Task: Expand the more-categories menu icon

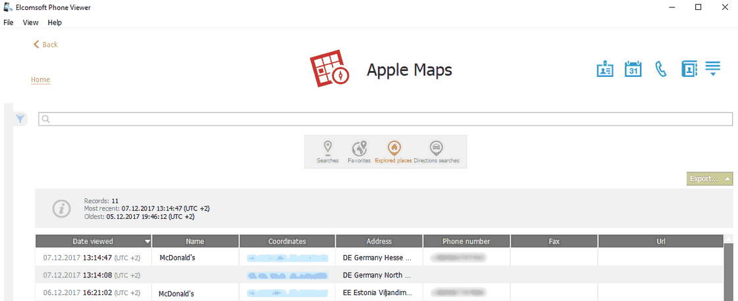Action: point(713,69)
